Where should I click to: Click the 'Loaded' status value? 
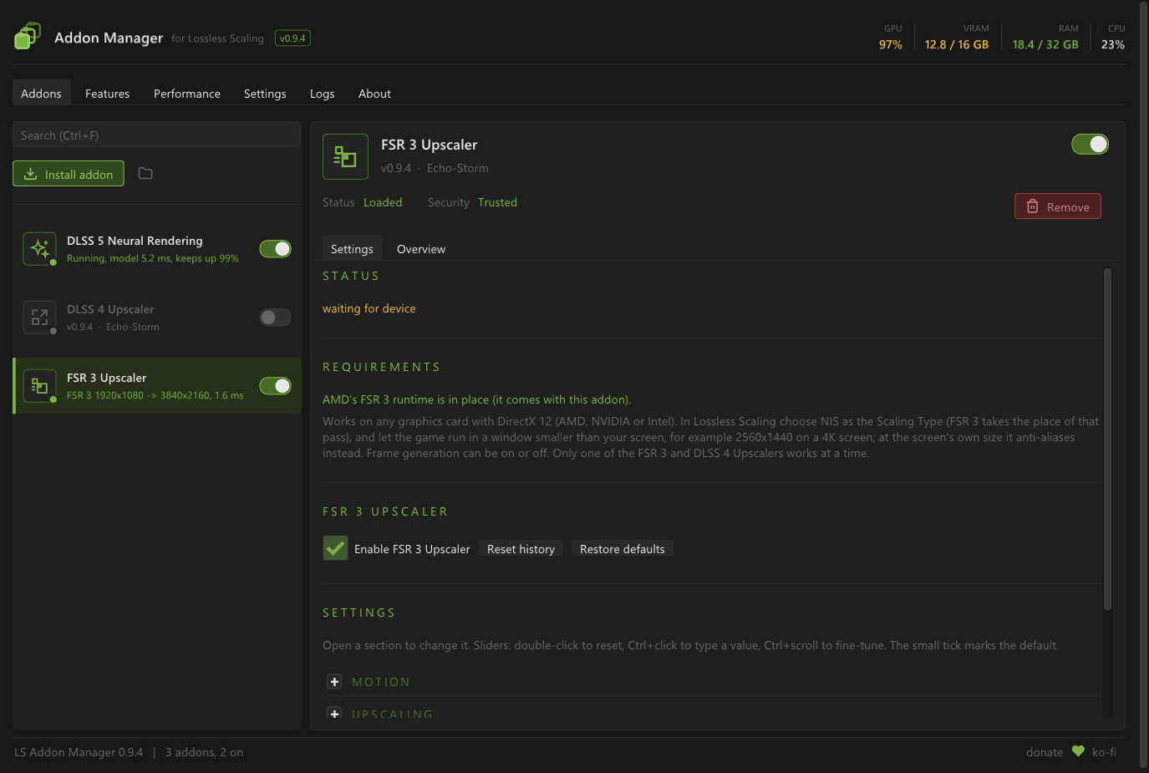[x=383, y=202]
